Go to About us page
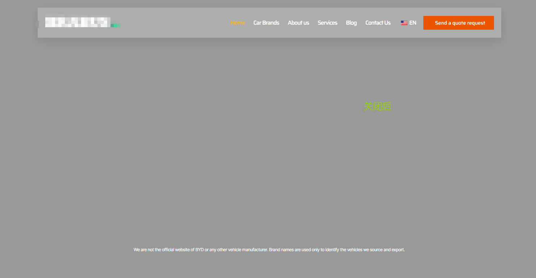The image size is (536, 278). (x=298, y=23)
